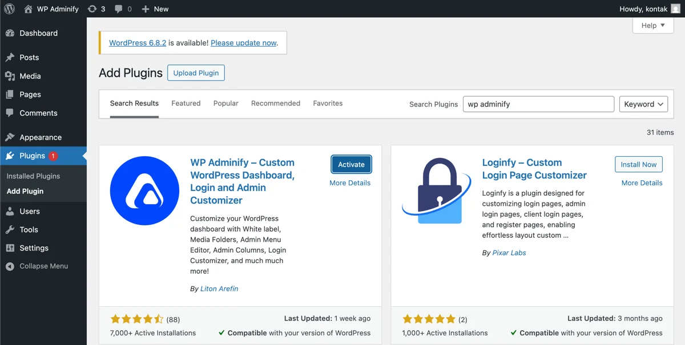
Task: Expand the Help panel dropdown
Action: (x=652, y=25)
